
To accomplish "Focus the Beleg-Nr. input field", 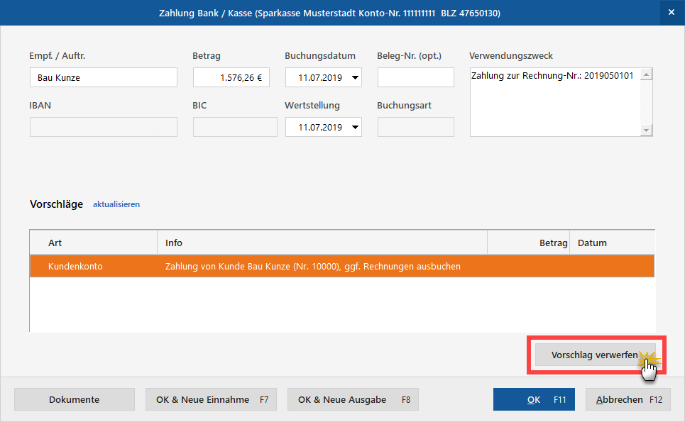I will tap(415, 77).
